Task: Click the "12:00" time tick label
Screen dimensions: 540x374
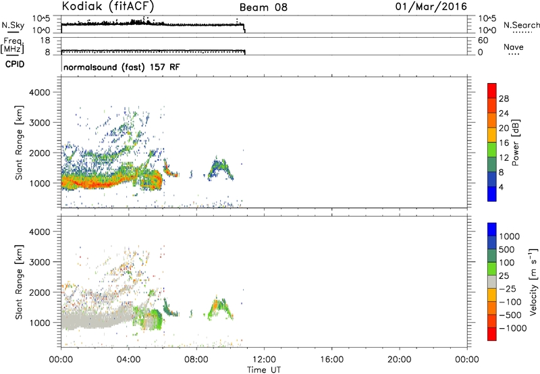Action: 264,360
